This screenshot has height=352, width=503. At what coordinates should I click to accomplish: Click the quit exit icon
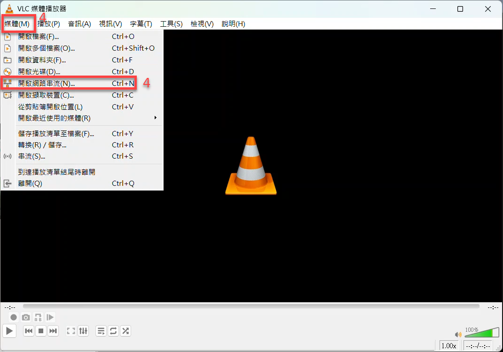coord(8,184)
